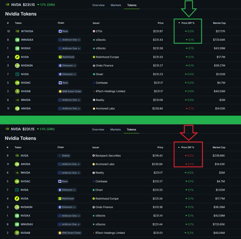Click Solana NVDA token icon priced $216.43
The image size is (241, 239).
click(x=17, y=156)
